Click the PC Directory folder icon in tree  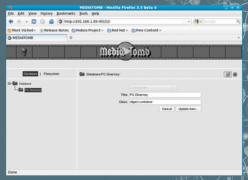tap(21, 90)
